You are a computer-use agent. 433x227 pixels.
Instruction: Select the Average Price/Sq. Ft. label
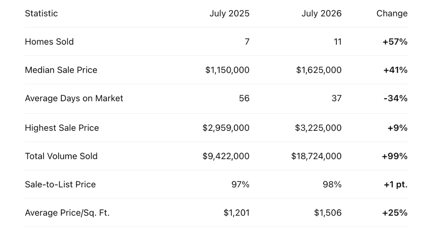[x=67, y=213]
